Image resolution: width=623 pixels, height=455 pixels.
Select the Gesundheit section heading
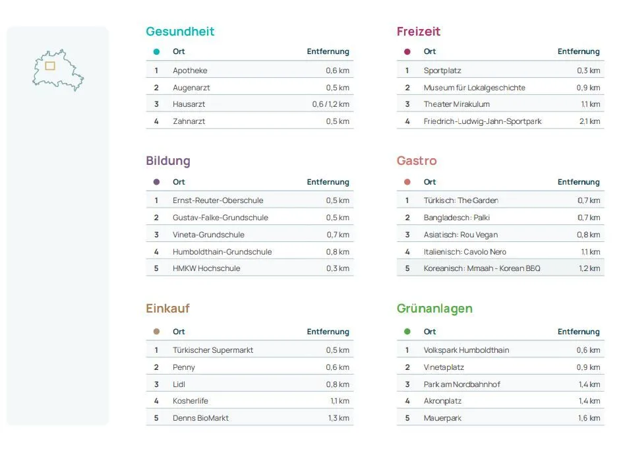[x=180, y=32]
